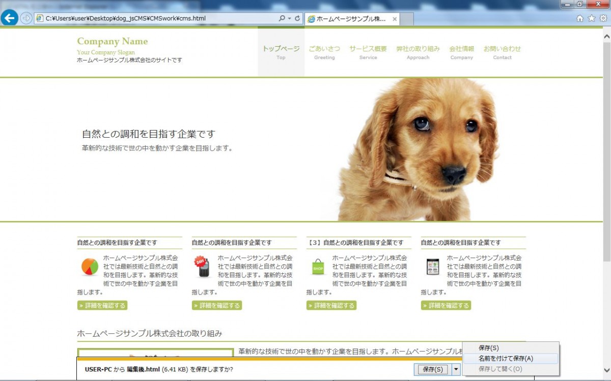This screenshot has width=611, height=381.
Task: Open Favorites star icon
Action: (591, 18)
